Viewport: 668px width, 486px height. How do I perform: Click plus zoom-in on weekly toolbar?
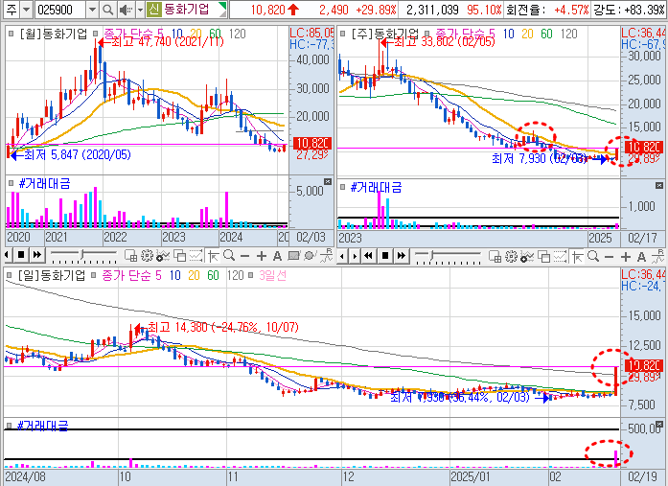pyautogui.click(x=626, y=257)
